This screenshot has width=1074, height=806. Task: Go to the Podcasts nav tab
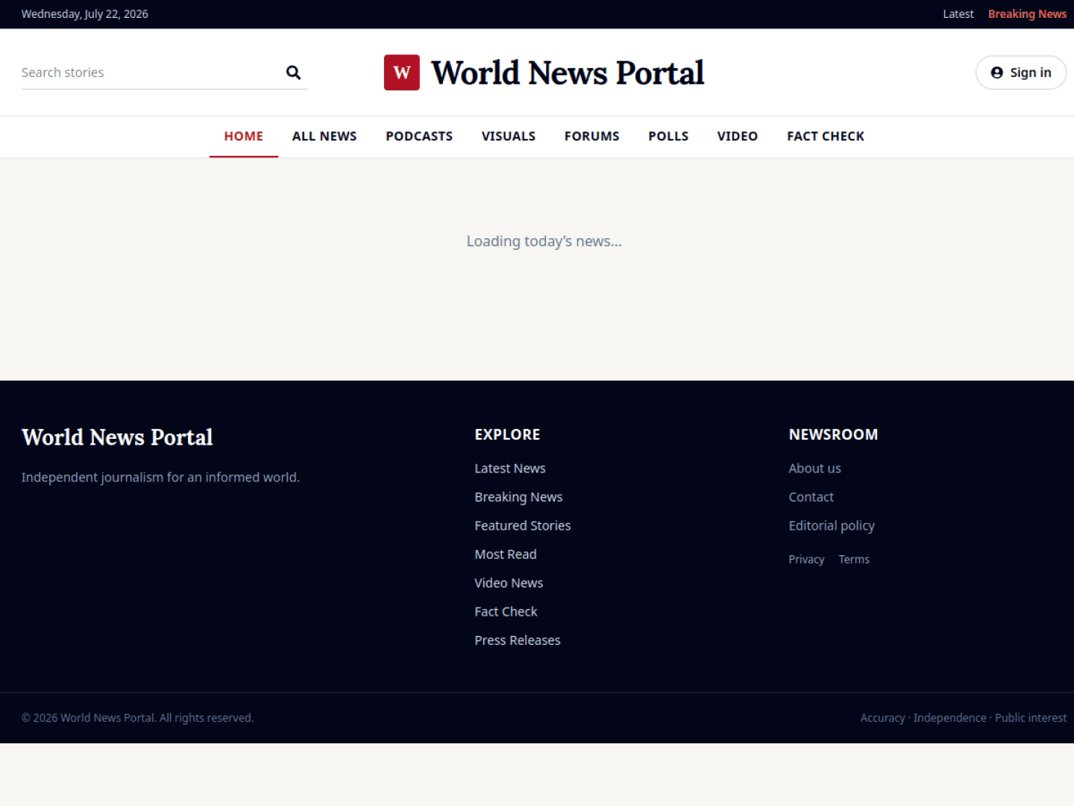pos(419,136)
